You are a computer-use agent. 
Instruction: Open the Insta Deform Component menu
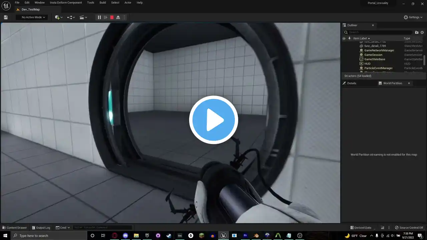[66, 3]
